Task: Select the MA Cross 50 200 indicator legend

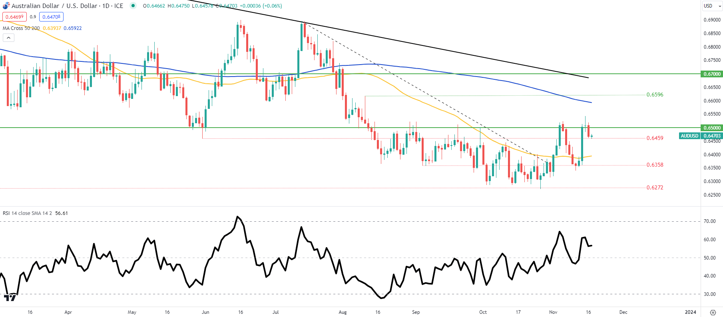Action: click(21, 28)
